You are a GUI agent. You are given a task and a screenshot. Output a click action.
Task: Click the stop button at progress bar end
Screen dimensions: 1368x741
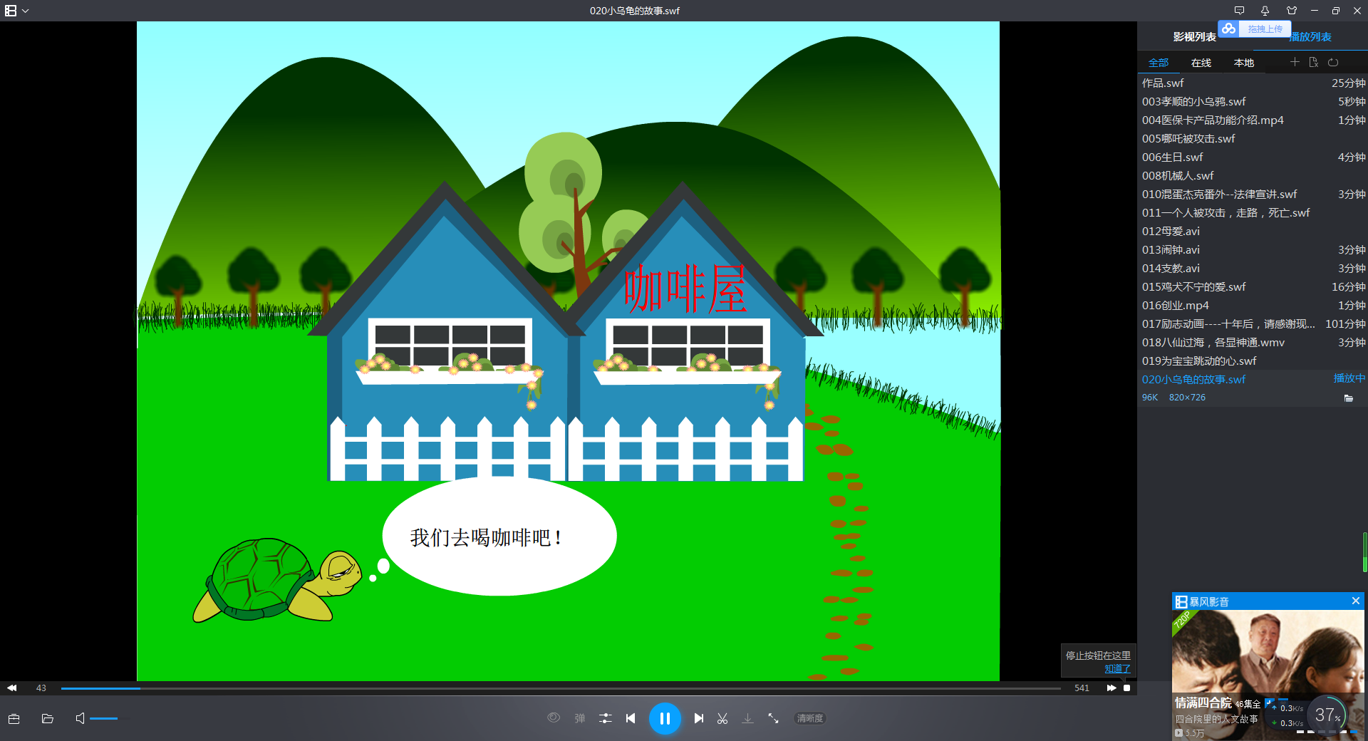tap(1127, 688)
